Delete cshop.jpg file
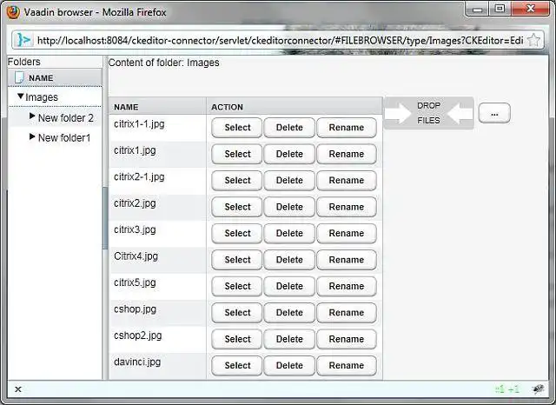 coord(289,312)
